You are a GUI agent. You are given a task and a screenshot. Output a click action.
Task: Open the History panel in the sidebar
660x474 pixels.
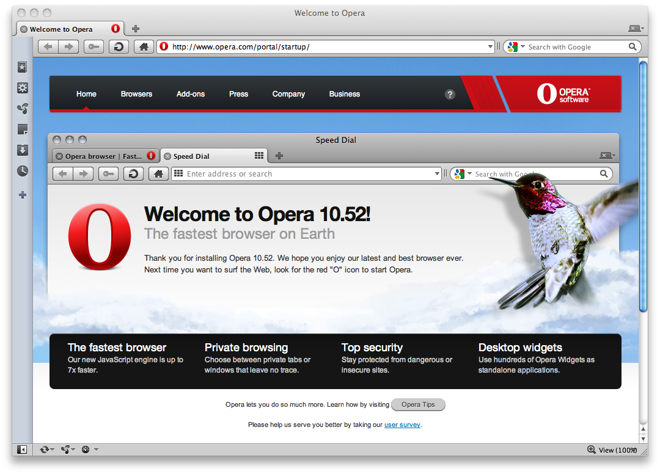point(23,170)
